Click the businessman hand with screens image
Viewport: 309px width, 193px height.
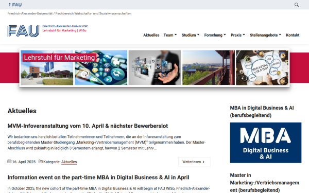[x=154, y=67]
